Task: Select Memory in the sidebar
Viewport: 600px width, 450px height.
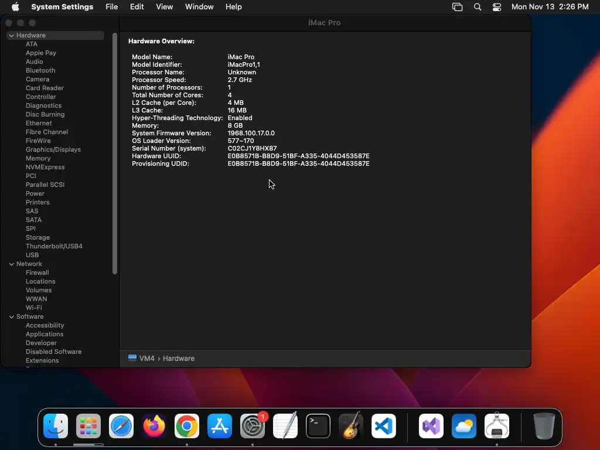Action: coord(38,158)
